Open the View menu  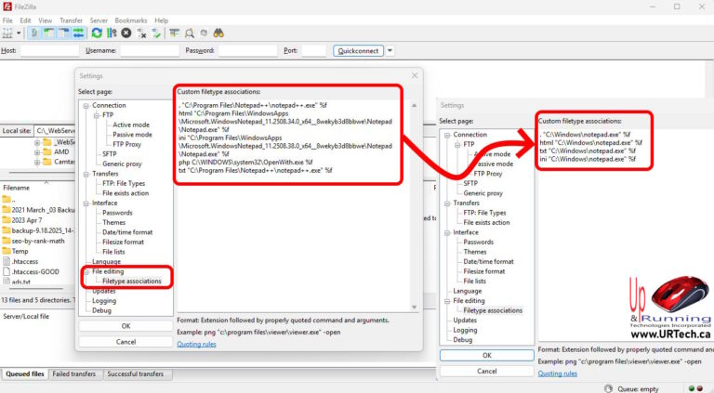click(x=45, y=20)
